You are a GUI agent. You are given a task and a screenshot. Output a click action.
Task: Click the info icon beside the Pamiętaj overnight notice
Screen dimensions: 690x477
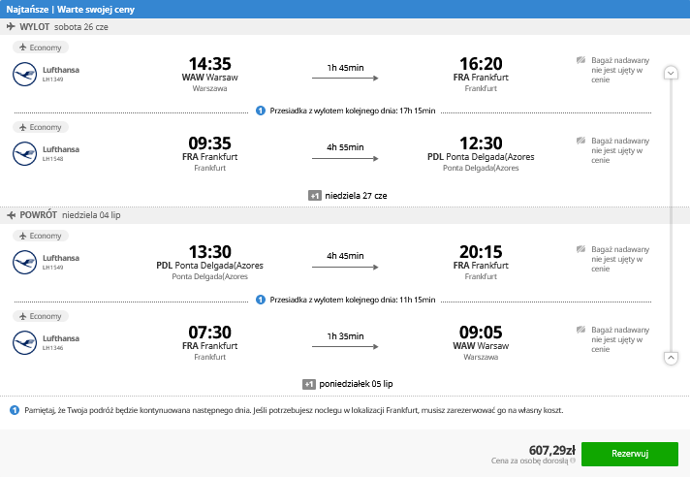pos(15,410)
